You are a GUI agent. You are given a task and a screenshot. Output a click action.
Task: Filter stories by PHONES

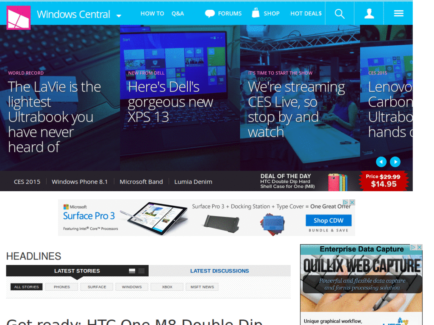point(62,287)
